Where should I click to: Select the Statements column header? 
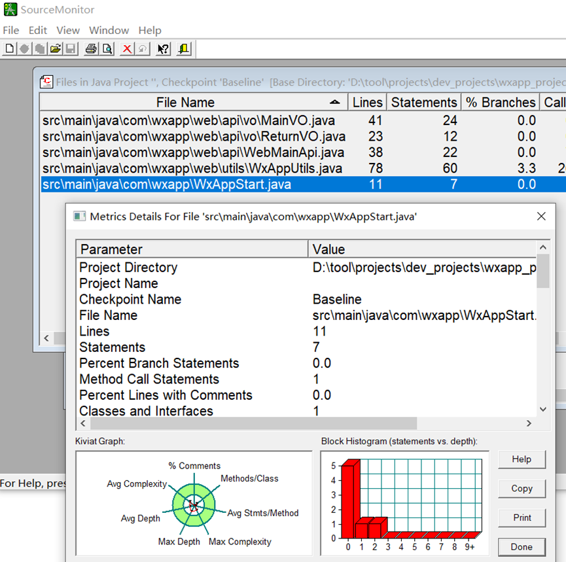tap(424, 102)
